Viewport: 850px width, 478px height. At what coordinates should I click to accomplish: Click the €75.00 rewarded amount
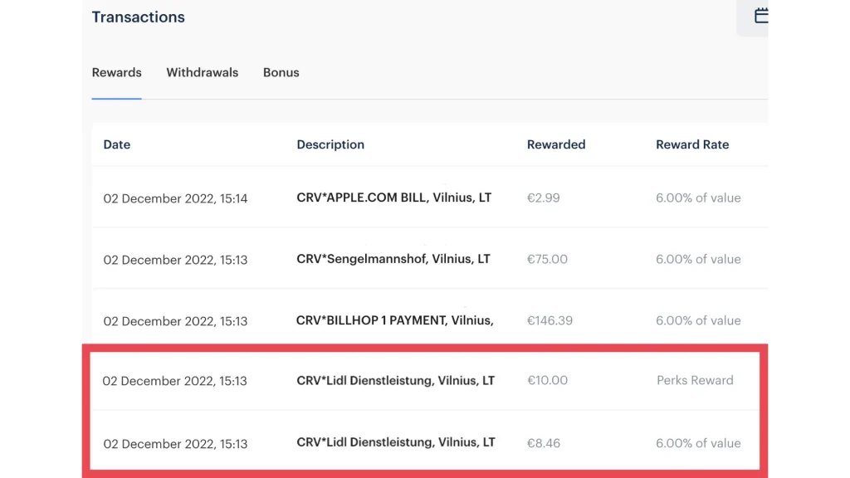547,259
